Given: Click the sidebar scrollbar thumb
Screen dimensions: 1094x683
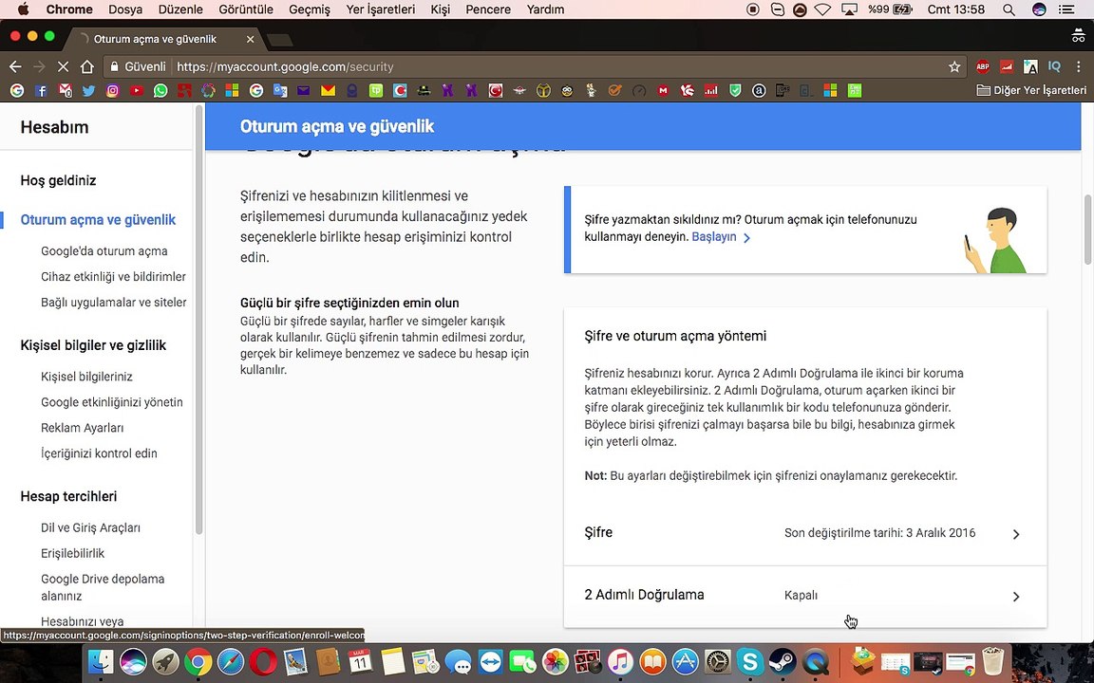Looking at the screenshot, I should [x=198, y=321].
